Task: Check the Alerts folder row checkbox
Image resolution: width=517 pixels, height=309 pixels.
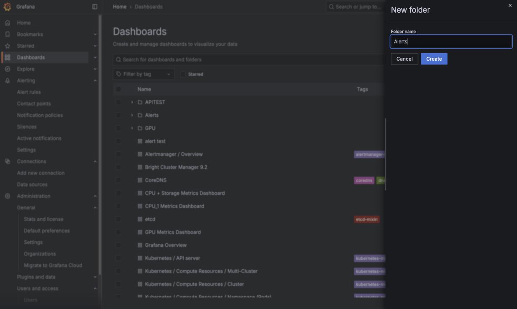Action: point(118,115)
